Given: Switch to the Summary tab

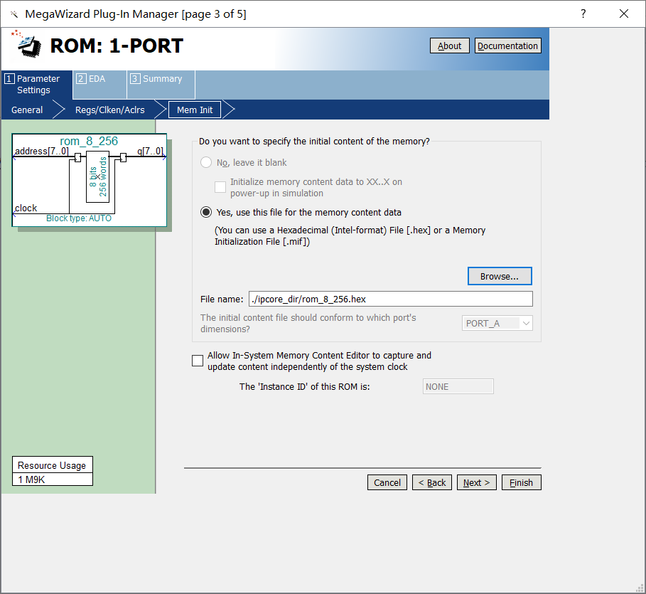Looking at the screenshot, I should click(161, 85).
